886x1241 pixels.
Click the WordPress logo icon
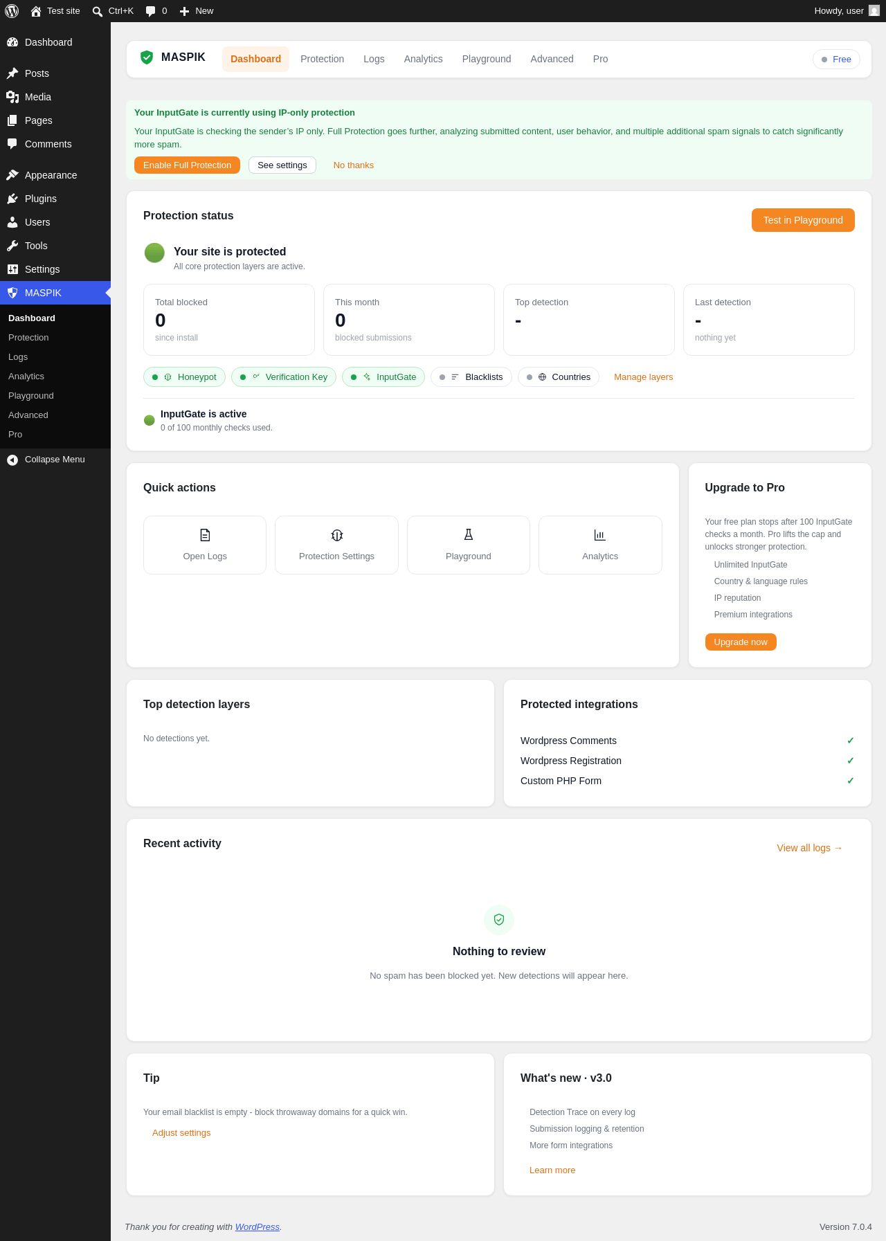point(12,11)
